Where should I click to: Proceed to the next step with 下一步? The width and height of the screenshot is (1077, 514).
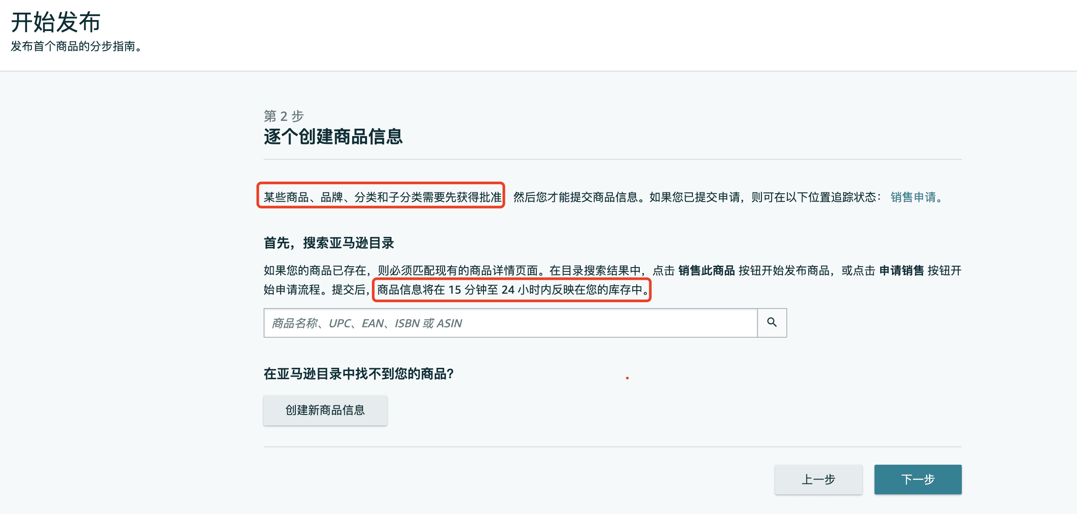click(x=918, y=479)
